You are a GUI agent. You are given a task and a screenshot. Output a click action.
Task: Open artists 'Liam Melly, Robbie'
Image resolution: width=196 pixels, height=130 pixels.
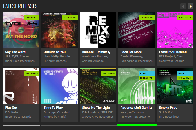pyautogui.click(x=57, y=57)
